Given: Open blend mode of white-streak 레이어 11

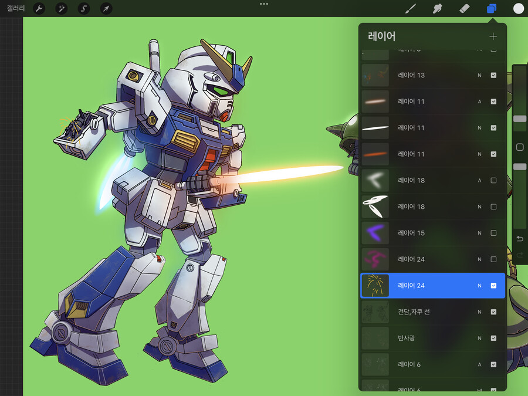Looking at the screenshot, I should [x=479, y=128].
